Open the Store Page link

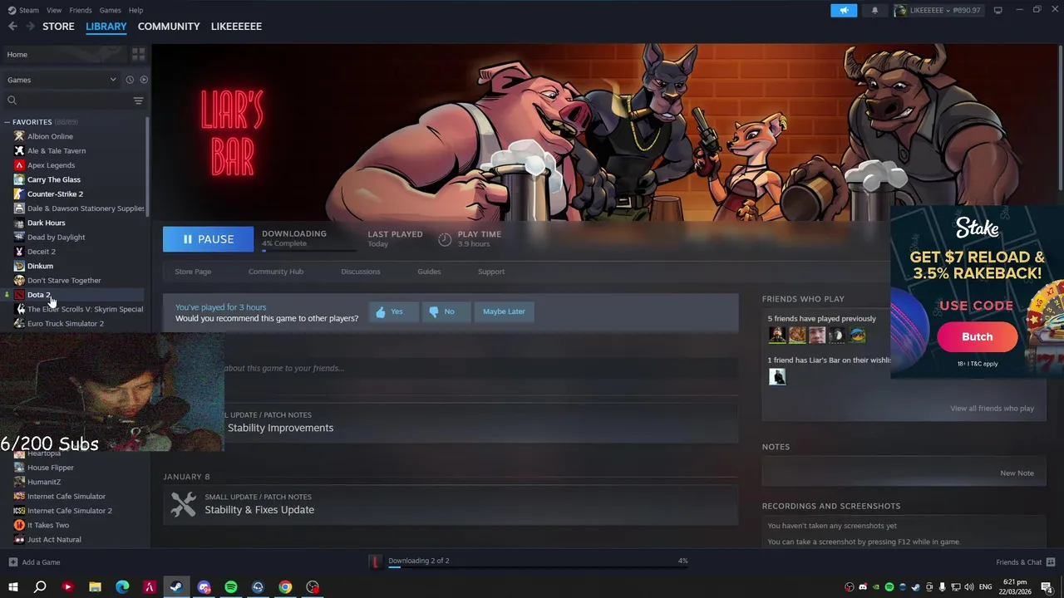(193, 272)
